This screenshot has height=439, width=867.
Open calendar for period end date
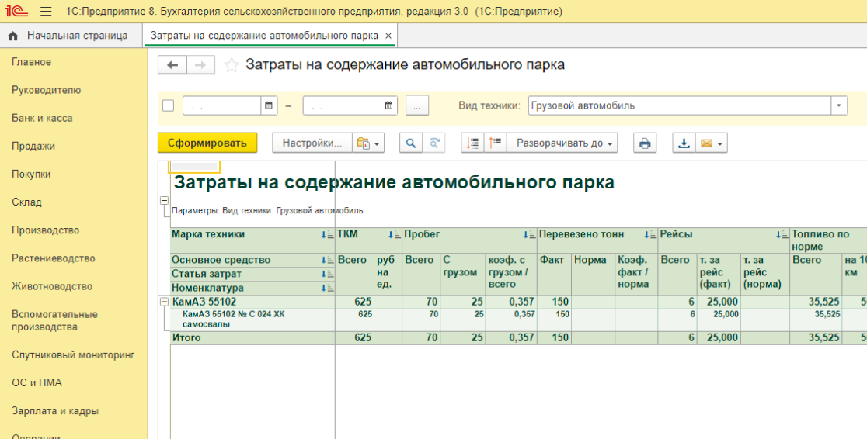point(388,105)
